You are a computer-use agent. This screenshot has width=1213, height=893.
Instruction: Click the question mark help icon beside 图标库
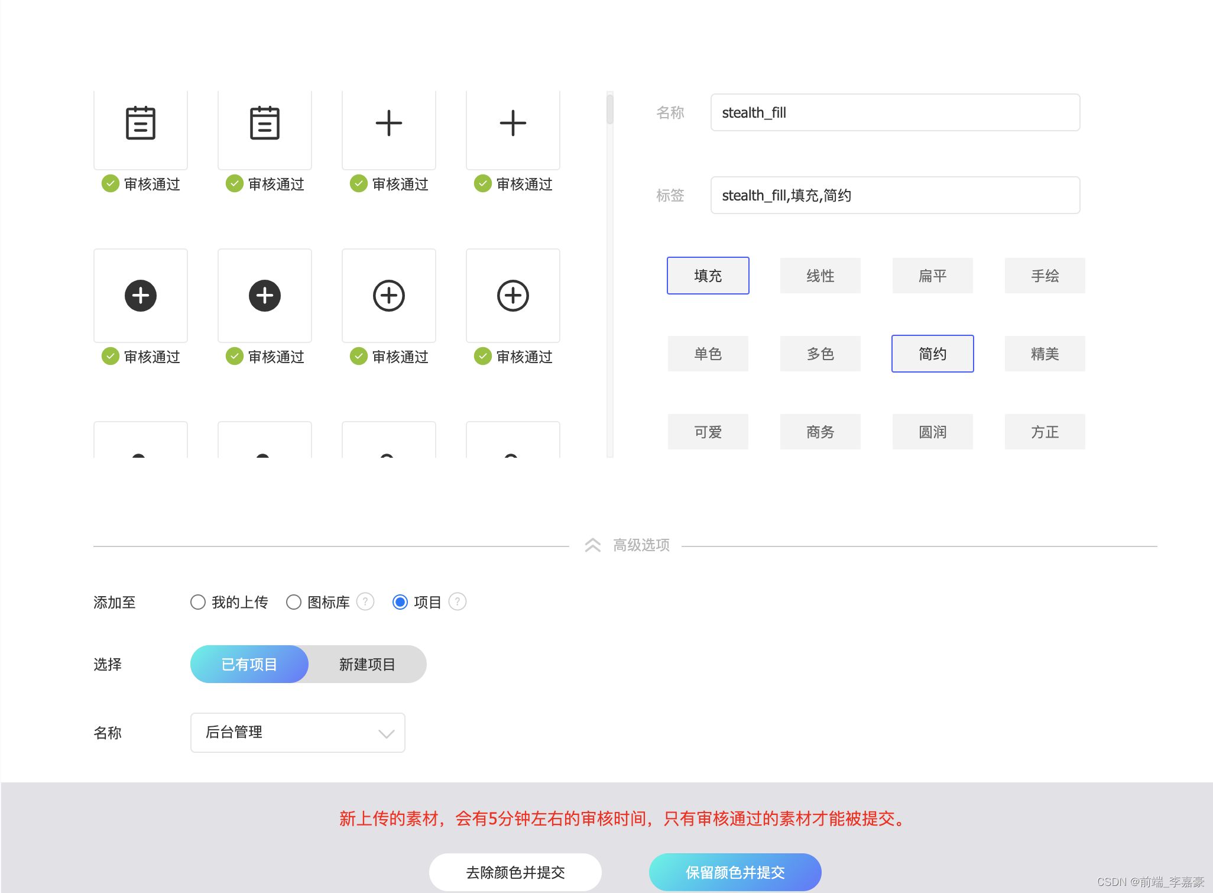[x=365, y=601]
